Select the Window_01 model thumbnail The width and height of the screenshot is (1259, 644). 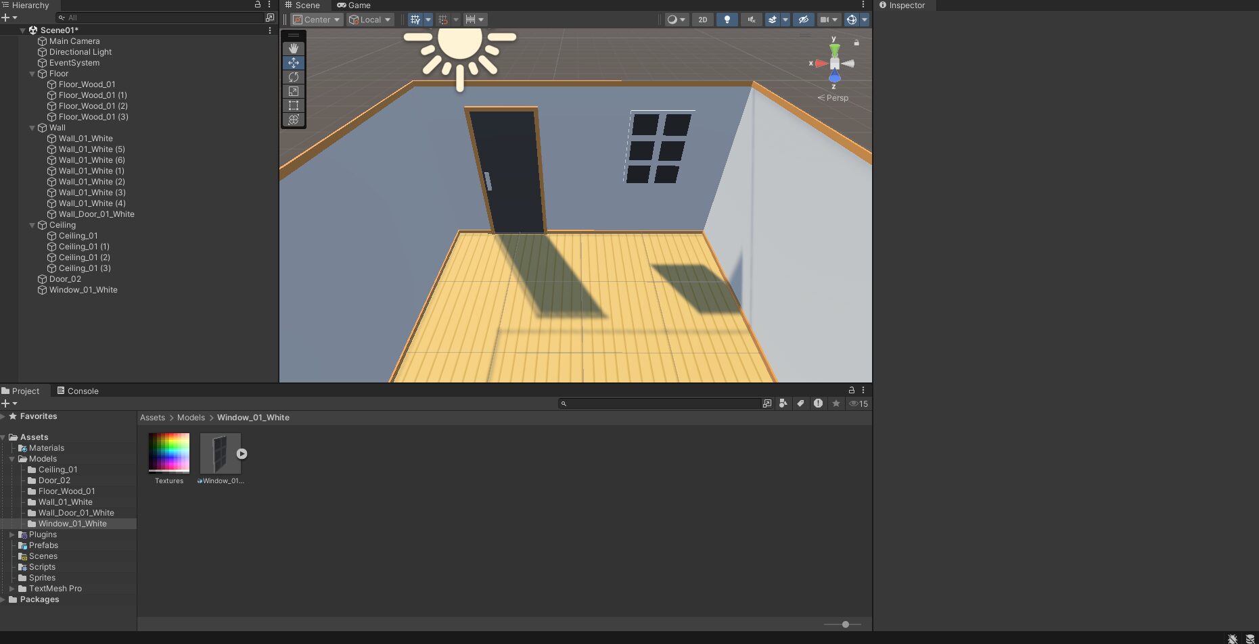(221, 453)
